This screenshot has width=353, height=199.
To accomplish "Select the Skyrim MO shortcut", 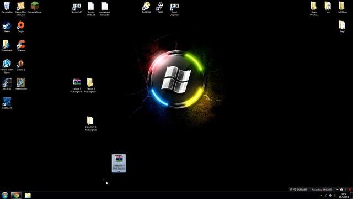I will pos(77,8).
